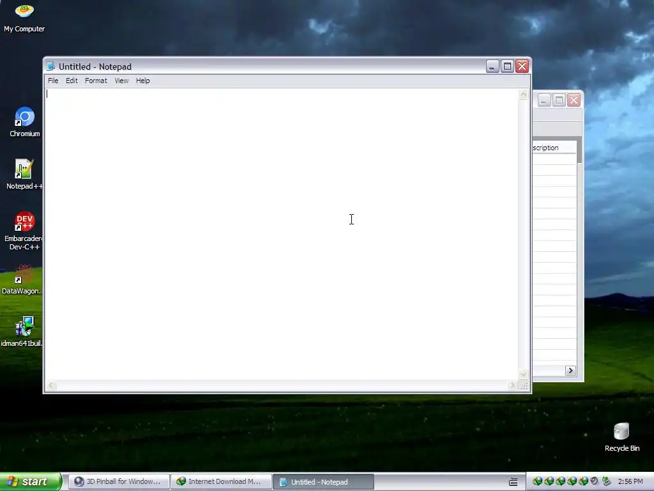The image size is (654, 491).
Task: Open the Edit menu in Notepad
Action: (72, 81)
